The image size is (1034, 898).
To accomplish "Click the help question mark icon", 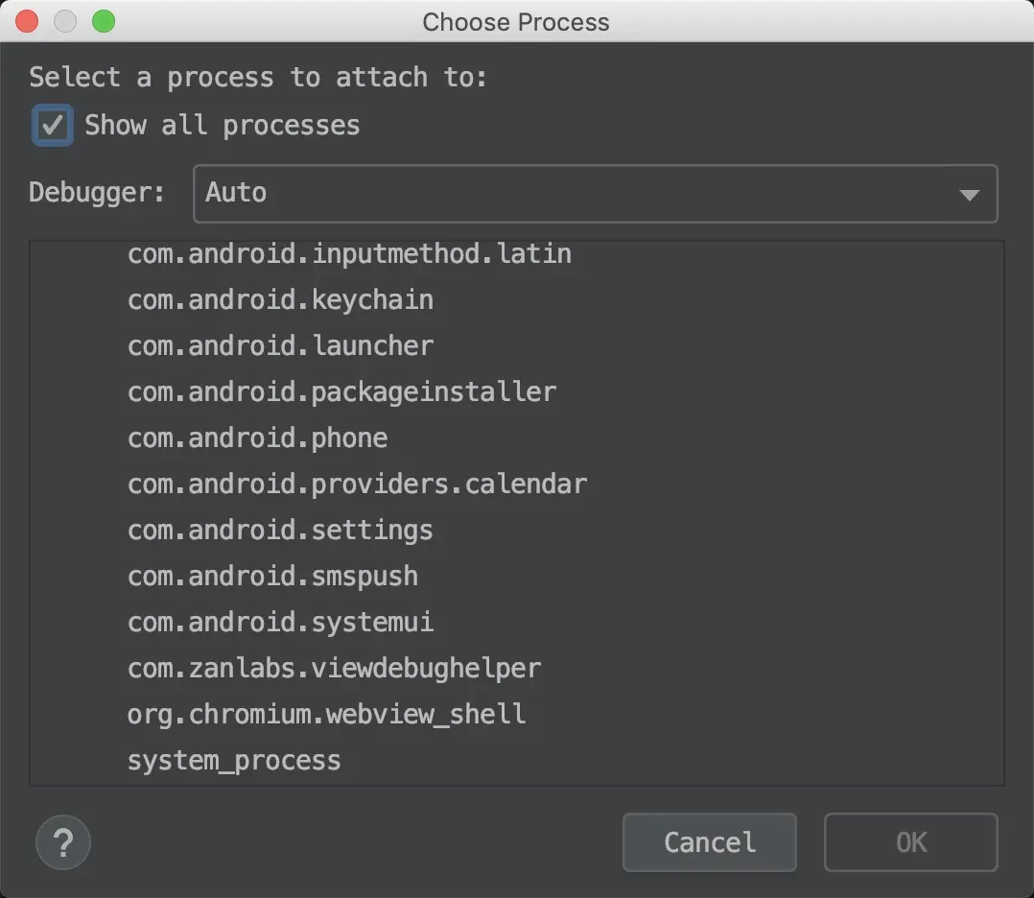I will pos(63,843).
